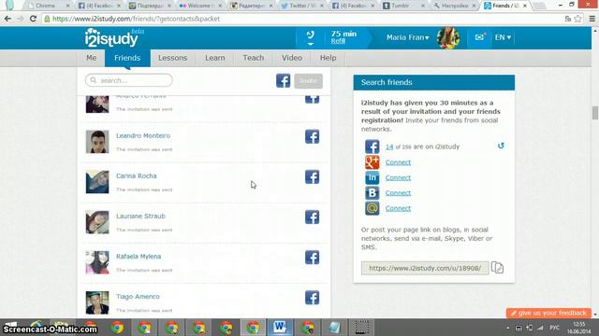Open the Chrome menu icon
The image size is (599, 336).
pyautogui.click(x=592, y=19)
